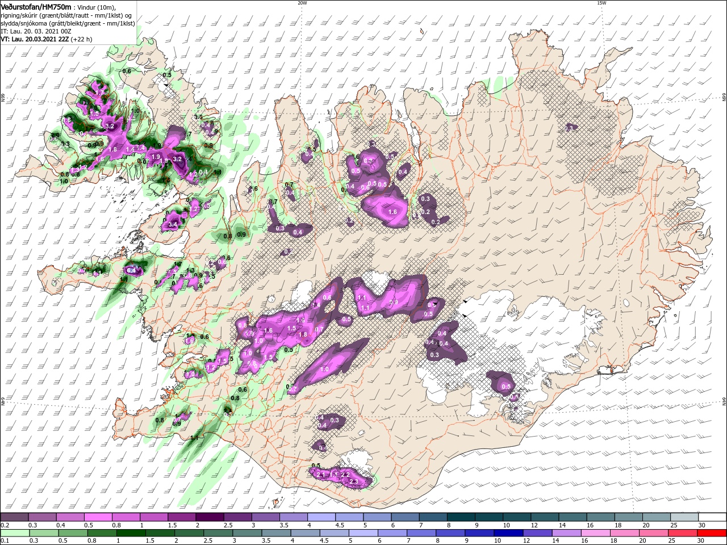Screen dimensions: 727x545
Task: Pick the deep blue bottom-row swatch starting at 10
Action: (x=509, y=533)
